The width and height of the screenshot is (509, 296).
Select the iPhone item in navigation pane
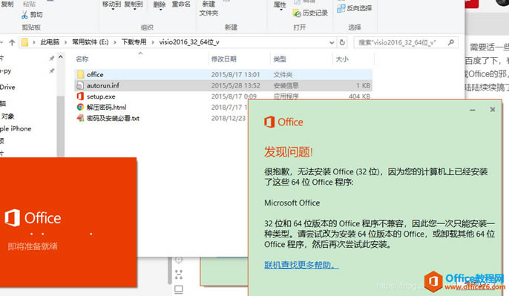[x=16, y=128]
